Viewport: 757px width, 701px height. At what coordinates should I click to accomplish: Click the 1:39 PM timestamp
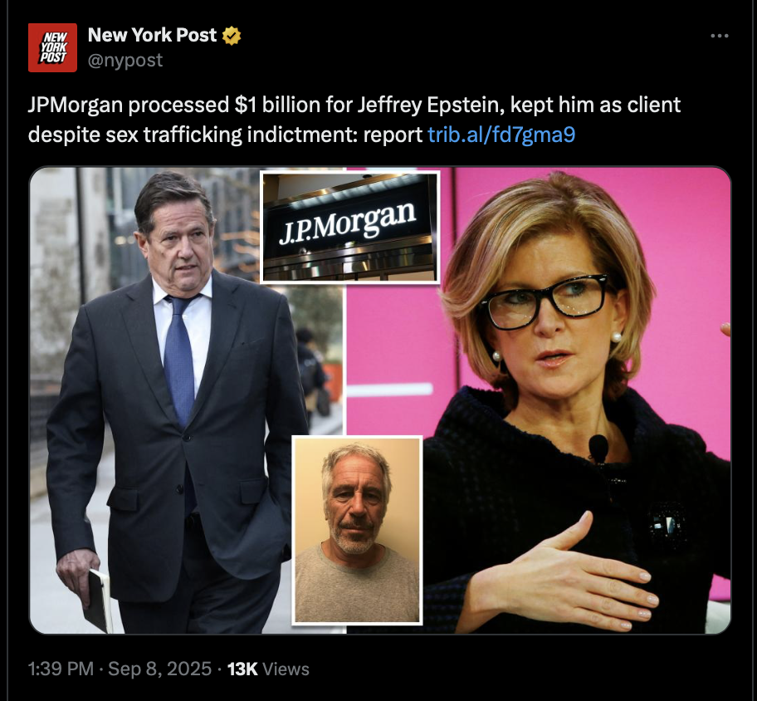pyautogui.click(x=61, y=669)
